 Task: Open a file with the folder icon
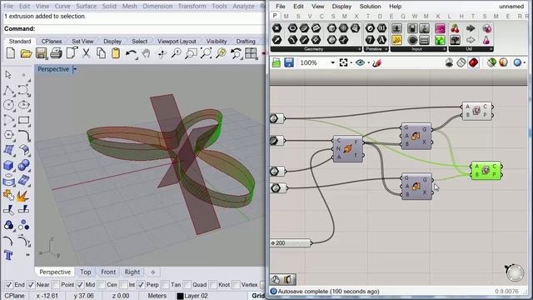26,53
